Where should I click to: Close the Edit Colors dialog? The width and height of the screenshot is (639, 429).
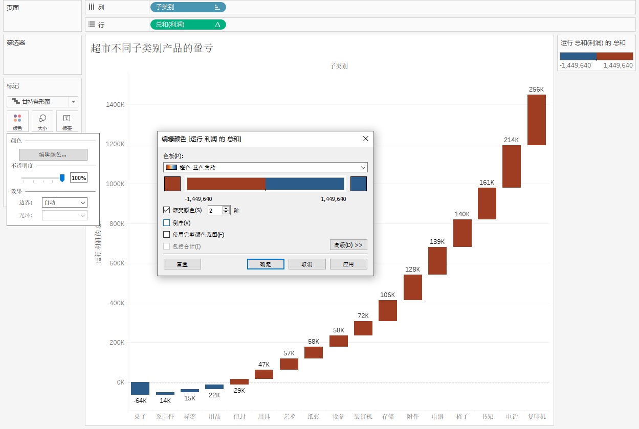pos(366,139)
